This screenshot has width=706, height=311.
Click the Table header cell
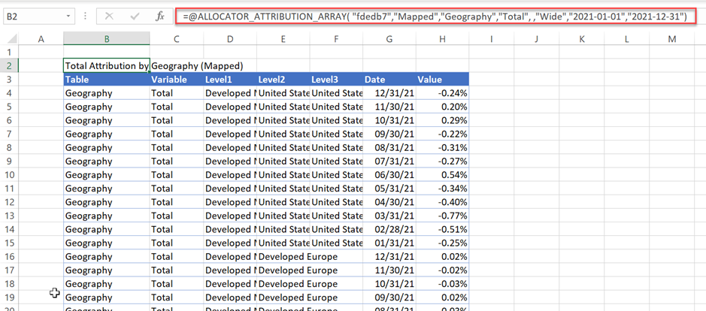(106, 80)
